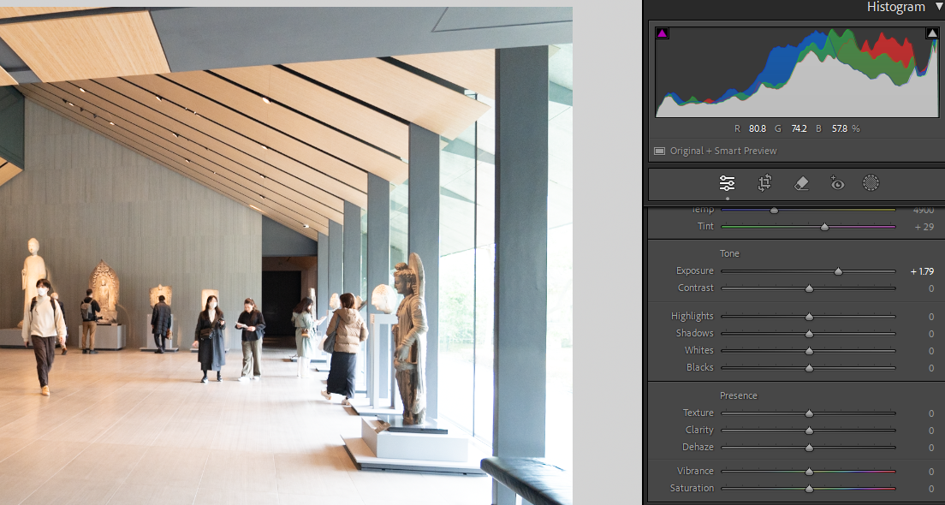Image resolution: width=945 pixels, height=505 pixels.
Task: Click the Blacks slider handle
Action: [810, 367]
